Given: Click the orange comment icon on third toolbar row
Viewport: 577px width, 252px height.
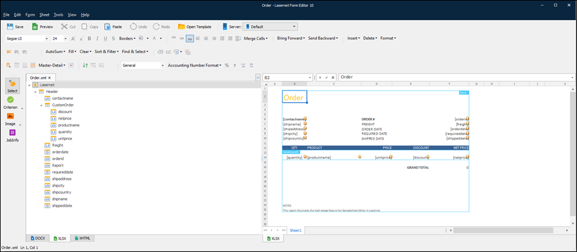Looking at the screenshot, I should [x=9, y=52].
